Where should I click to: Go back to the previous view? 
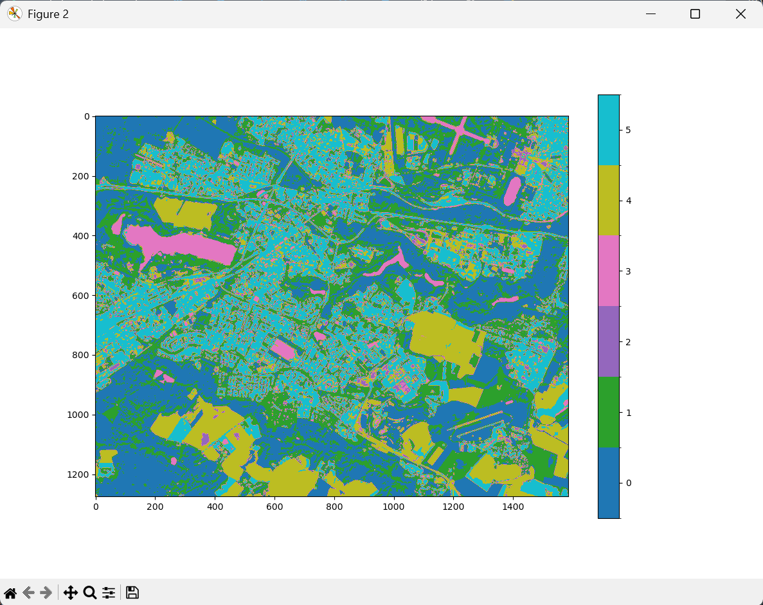(x=28, y=593)
